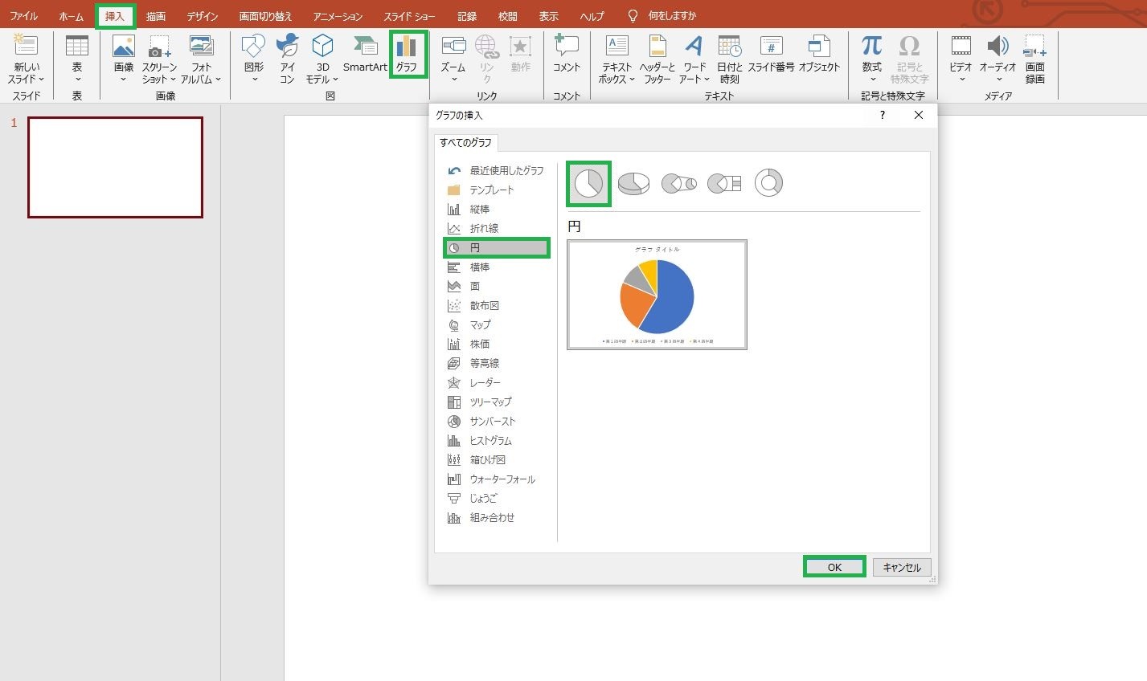
Task: Switch to the Insert (挿入) tab
Action: (115, 16)
